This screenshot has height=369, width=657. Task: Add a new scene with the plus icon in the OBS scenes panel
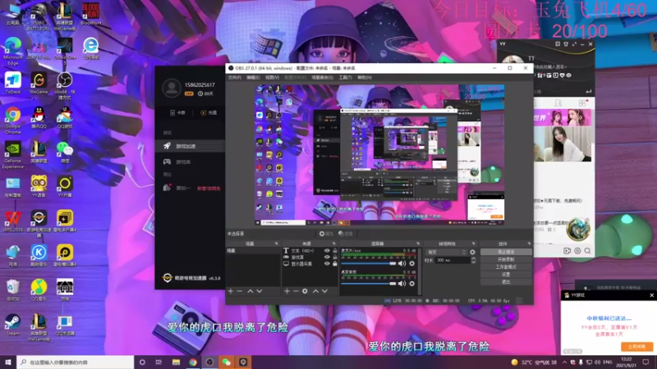point(231,291)
